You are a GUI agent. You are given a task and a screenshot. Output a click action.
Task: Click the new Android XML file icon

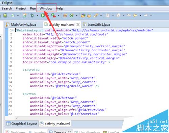pos(25,15)
